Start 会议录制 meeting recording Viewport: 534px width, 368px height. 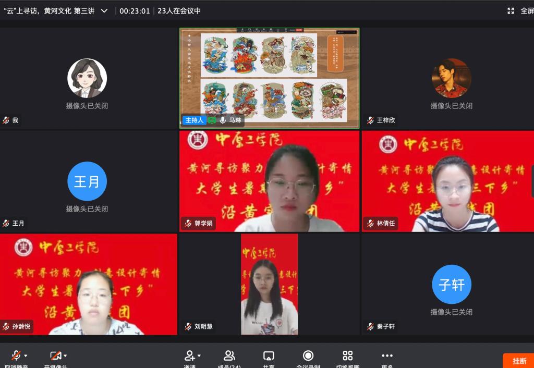click(308, 355)
